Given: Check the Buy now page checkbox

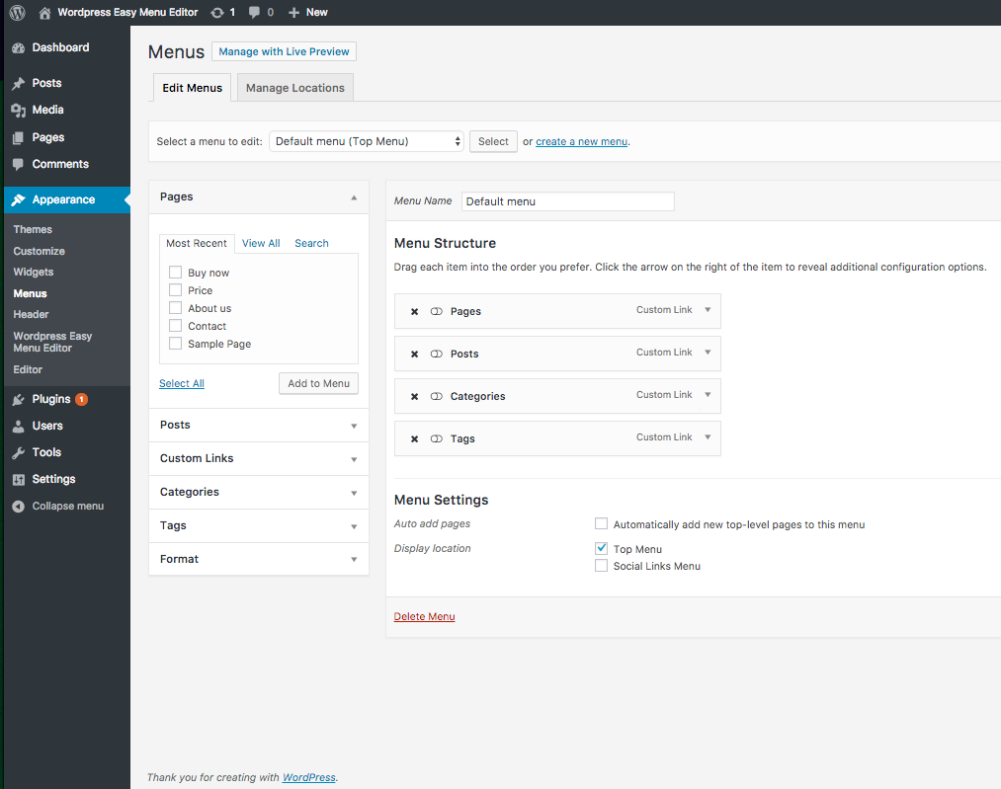Looking at the screenshot, I should (174, 273).
